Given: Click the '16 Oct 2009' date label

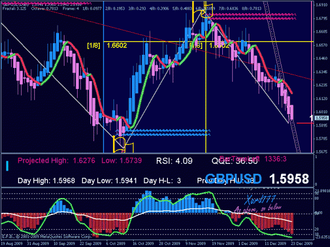Looking at the screenshot, I should pos(143,243).
